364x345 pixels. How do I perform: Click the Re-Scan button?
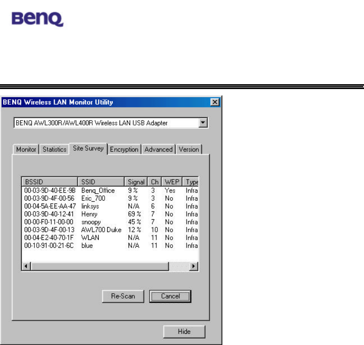click(123, 296)
